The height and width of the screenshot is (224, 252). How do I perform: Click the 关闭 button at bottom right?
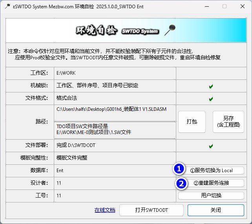tap(216, 210)
